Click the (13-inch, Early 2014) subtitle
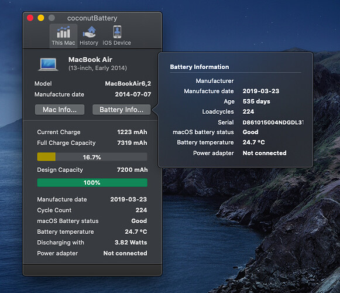This screenshot has height=293, width=340. (x=98, y=68)
